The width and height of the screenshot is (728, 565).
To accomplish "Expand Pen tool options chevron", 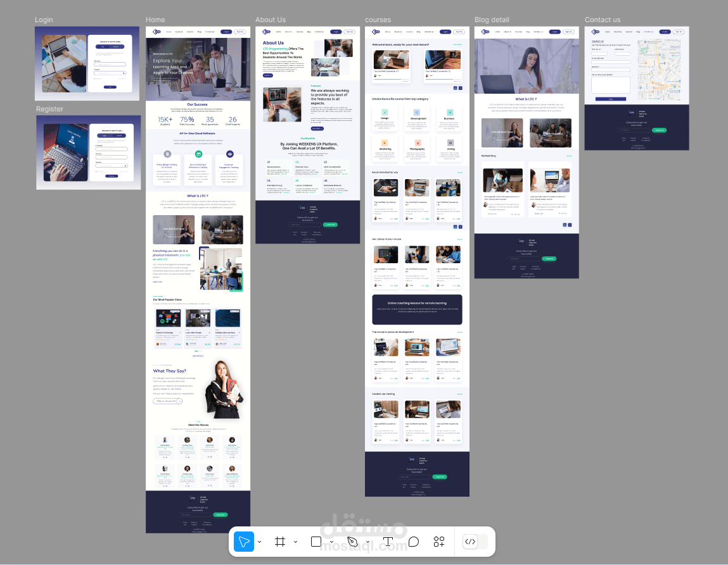I will (x=367, y=542).
